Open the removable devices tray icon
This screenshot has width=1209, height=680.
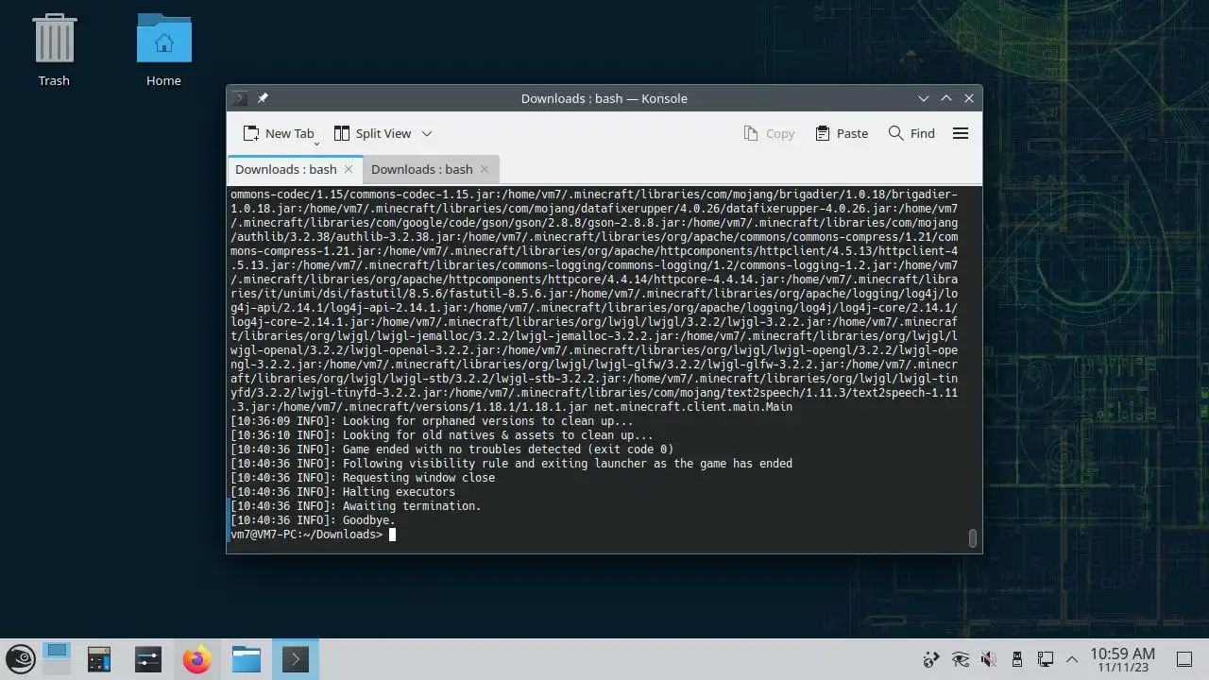1017,659
